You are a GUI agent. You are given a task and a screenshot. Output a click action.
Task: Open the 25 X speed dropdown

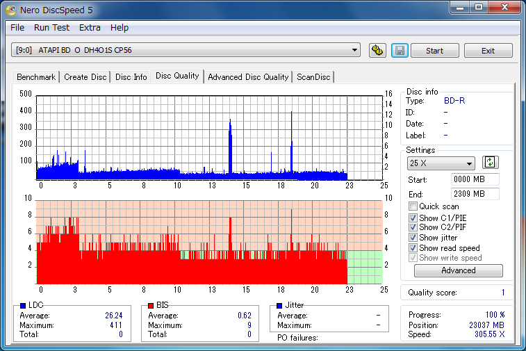(441, 163)
